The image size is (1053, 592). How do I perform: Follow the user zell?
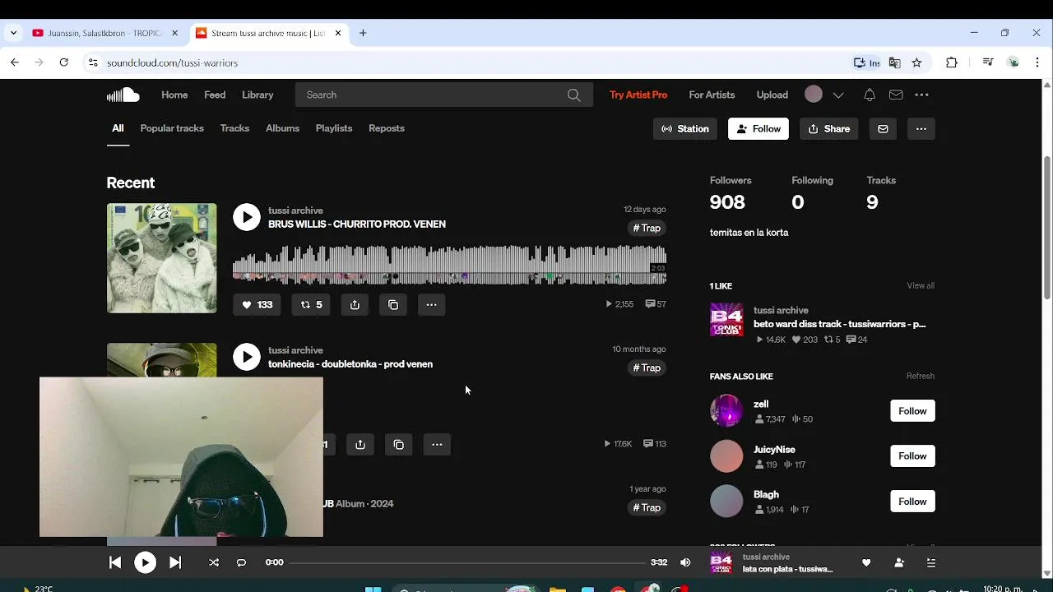coord(912,411)
